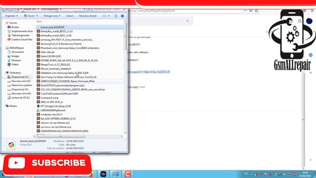Select canyon-via-wp-themes-pro file
Image resolution: width=316 pixels, height=178 pixels.
pos(55,123)
